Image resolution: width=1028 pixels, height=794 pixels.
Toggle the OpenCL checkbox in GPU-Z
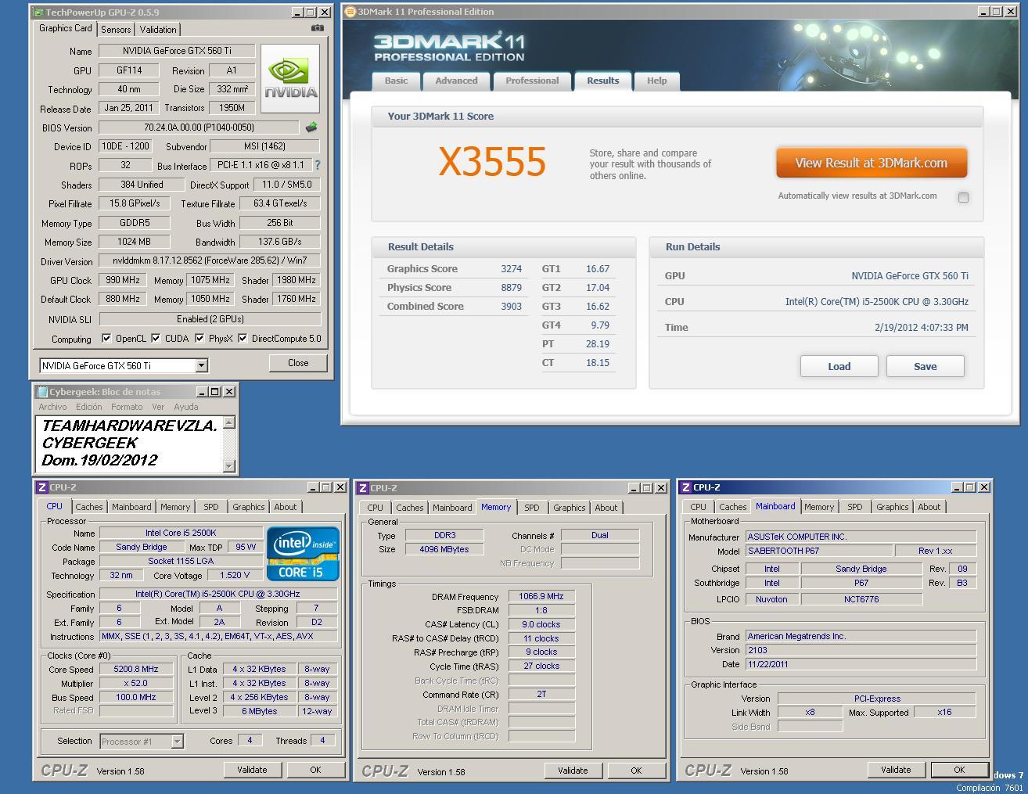click(x=106, y=339)
